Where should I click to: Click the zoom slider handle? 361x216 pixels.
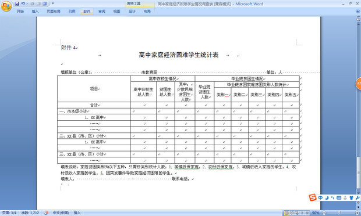(x=339, y=213)
